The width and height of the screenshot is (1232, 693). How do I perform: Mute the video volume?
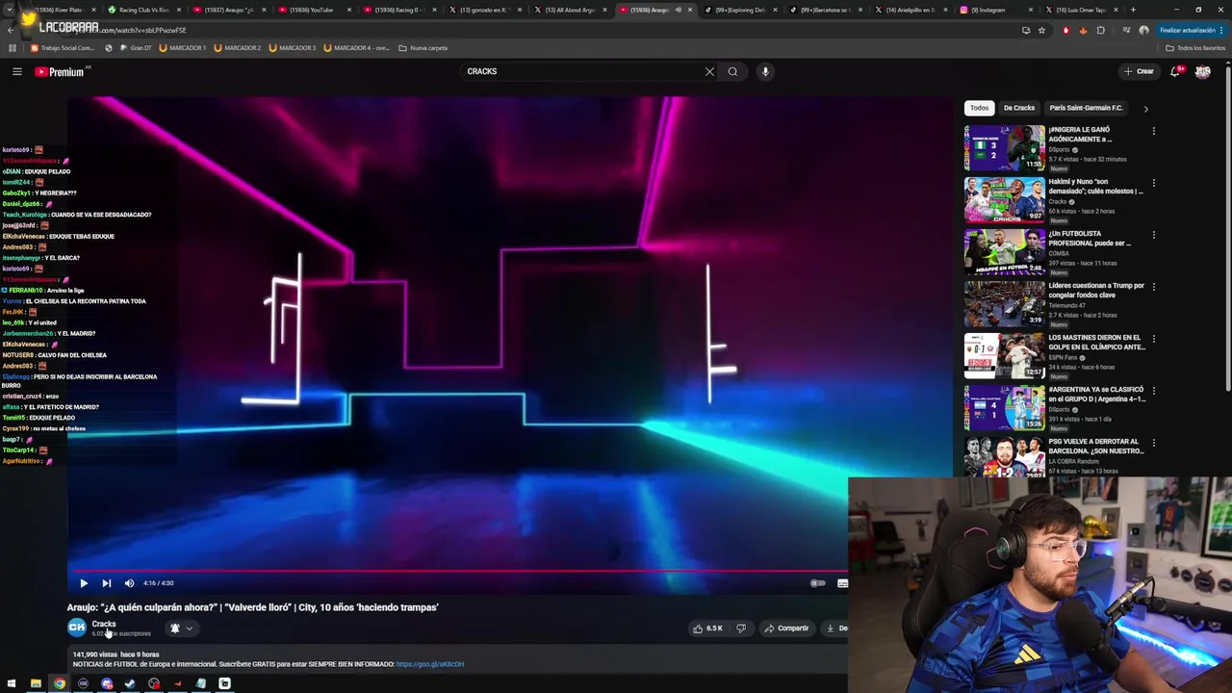(129, 583)
